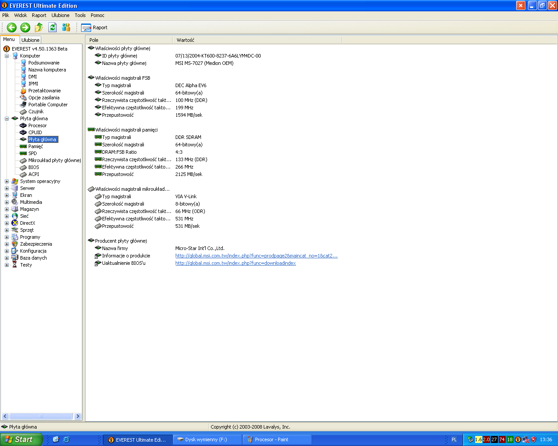Select the Konfiguracja tree item

coord(33,251)
